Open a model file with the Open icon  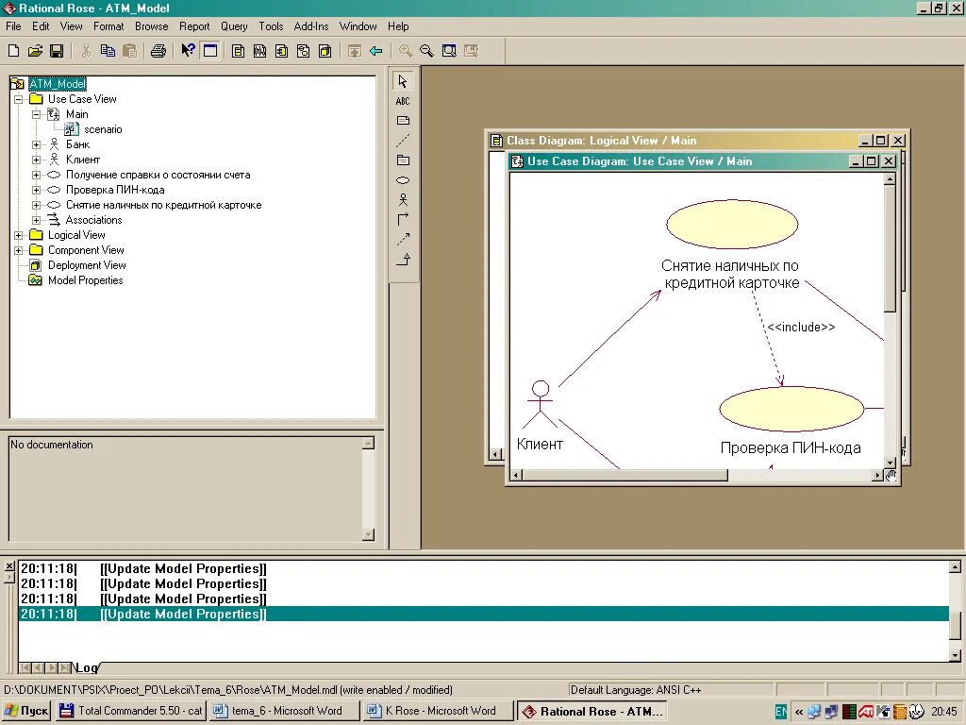click(x=35, y=51)
